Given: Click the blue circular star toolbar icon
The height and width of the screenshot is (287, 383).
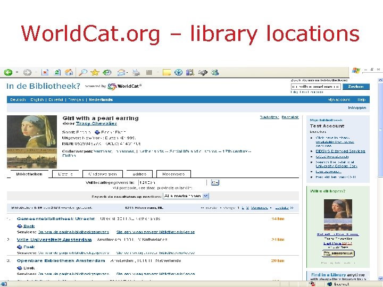Looking at the screenshot, I should [x=179, y=72].
